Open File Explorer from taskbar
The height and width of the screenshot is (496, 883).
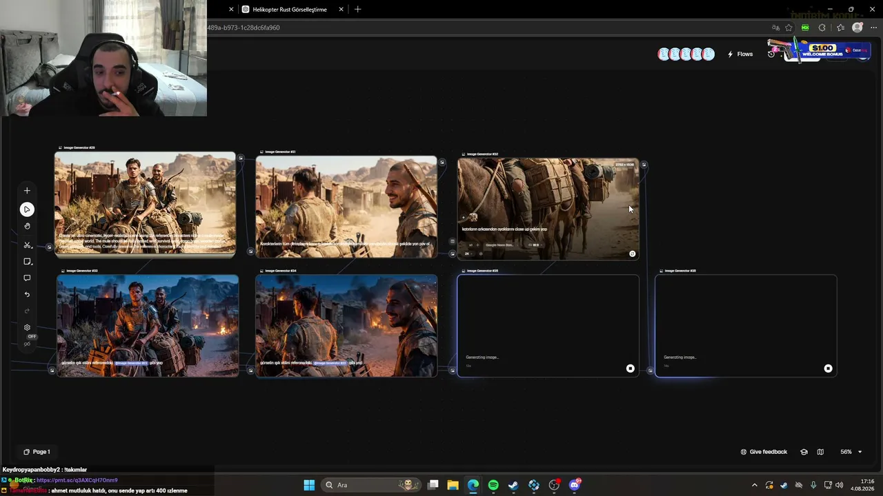[453, 485]
